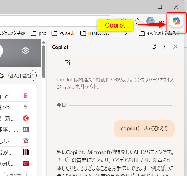This screenshot has height=176, width=187.
Task: Follow the オプトアウト link
Action: click(86, 87)
